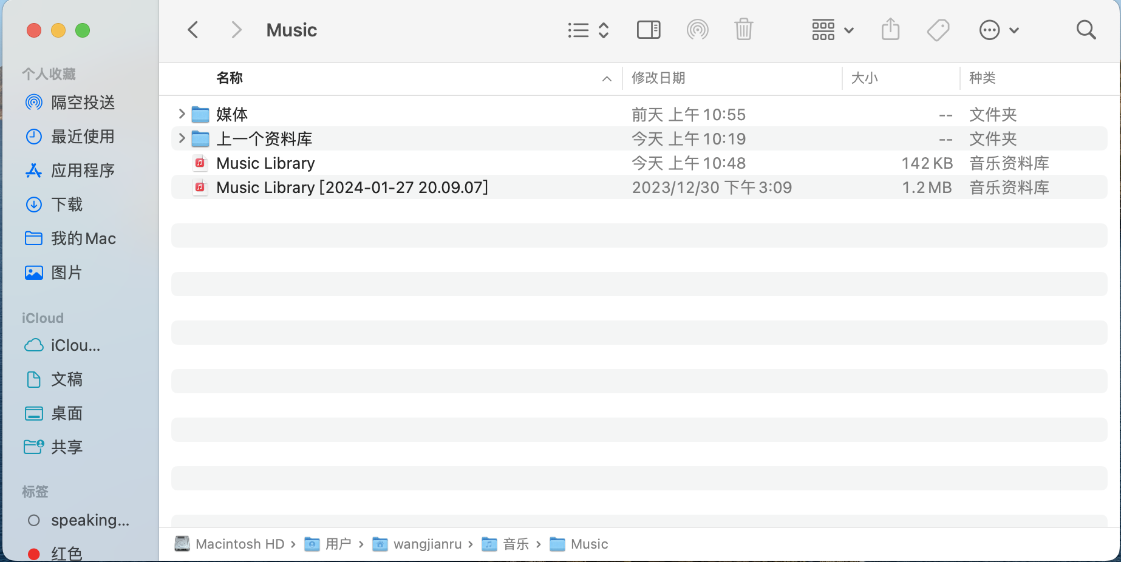1121x562 pixels.
Task: Click the AirDrop toolbar icon
Action: 697,30
